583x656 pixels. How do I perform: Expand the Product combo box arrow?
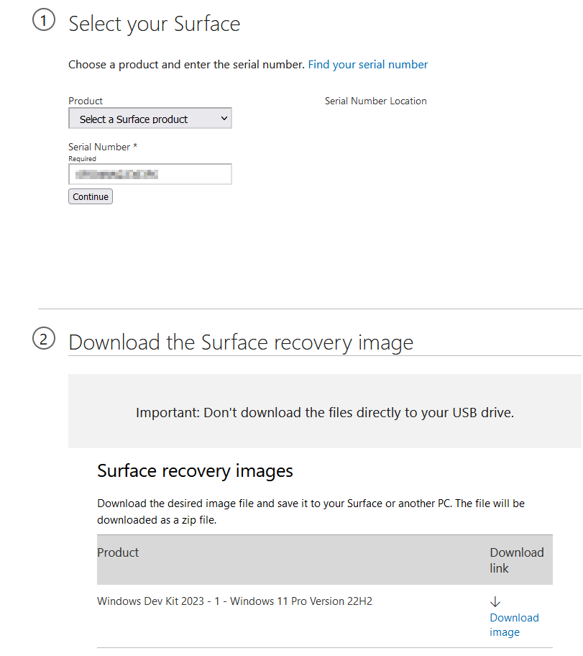[x=224, y=118]
